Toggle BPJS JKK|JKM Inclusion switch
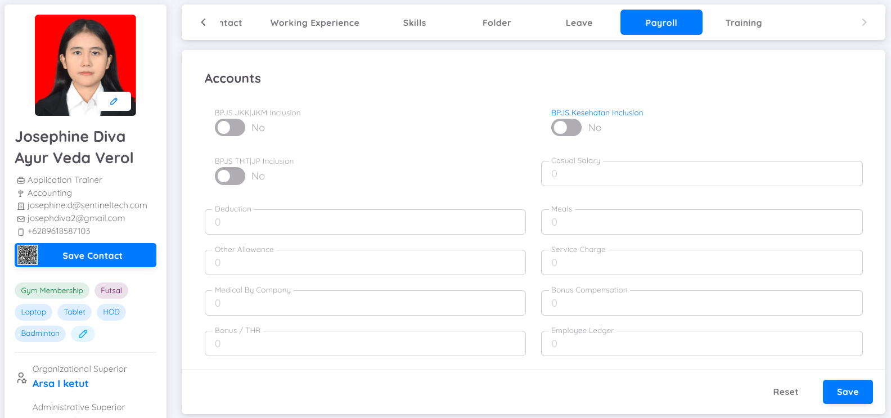The height and width of the screenshot is (418, 891). (x=230, y=128)
